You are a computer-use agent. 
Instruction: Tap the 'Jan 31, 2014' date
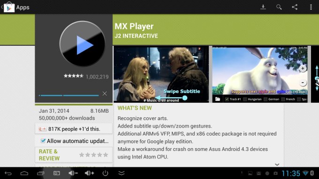point(54,111)
